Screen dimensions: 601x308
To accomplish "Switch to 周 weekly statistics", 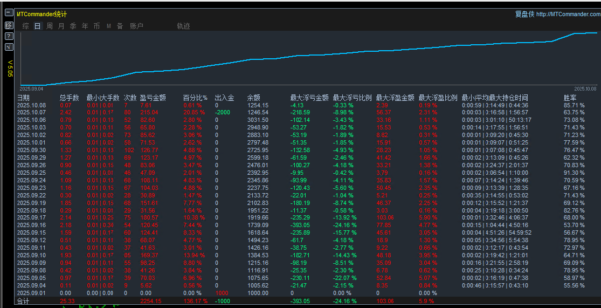I will 49,26.
